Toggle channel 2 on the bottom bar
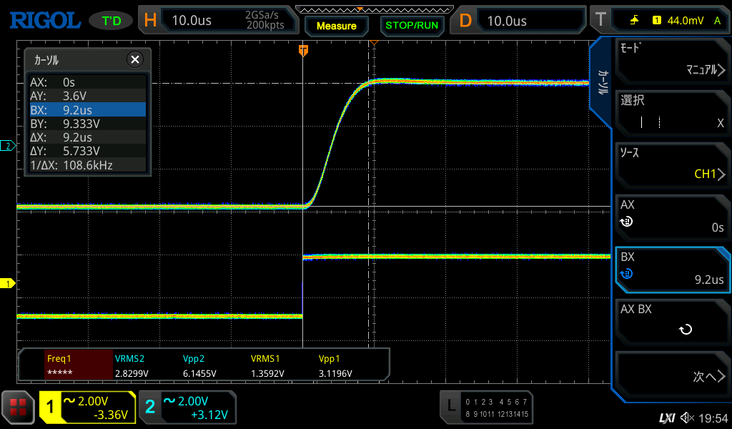This screenshot has width=732, height=429. 187,408
